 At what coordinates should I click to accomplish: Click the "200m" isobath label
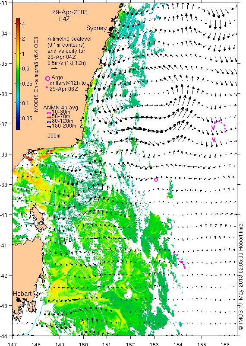(x=54, y=136)
